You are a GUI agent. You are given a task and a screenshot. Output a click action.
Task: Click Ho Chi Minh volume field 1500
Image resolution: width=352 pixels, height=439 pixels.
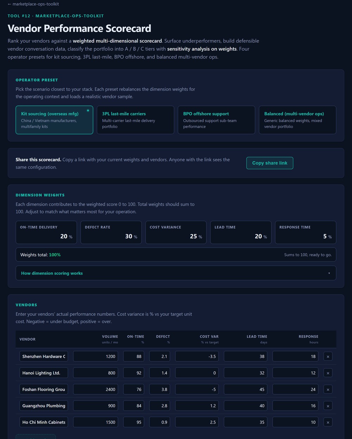point(95,422)
